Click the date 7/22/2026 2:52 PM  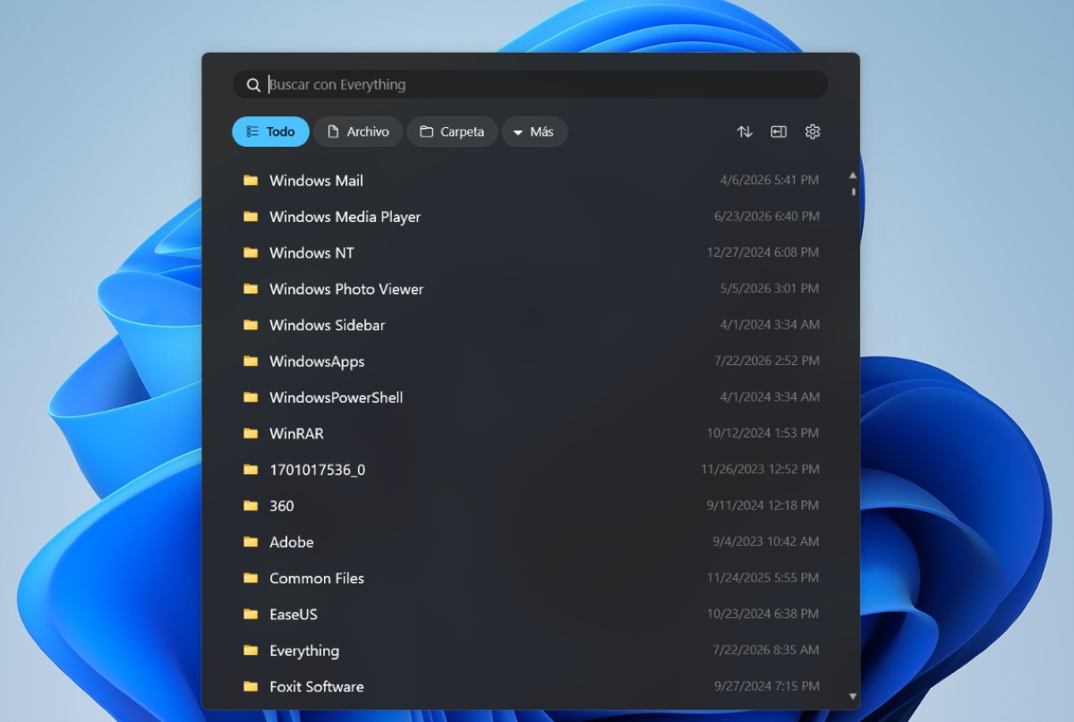(766, 361)
